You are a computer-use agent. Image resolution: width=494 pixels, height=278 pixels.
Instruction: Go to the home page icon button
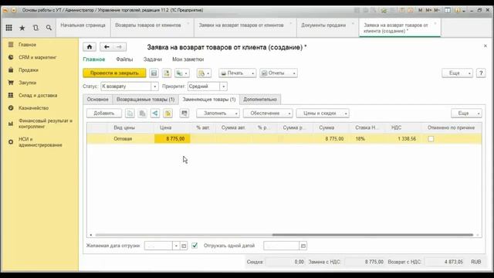[x=90, y=47]
